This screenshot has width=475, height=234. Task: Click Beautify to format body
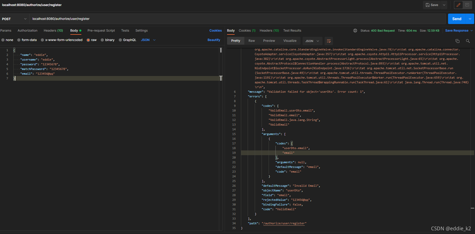(x=214, y=40)
